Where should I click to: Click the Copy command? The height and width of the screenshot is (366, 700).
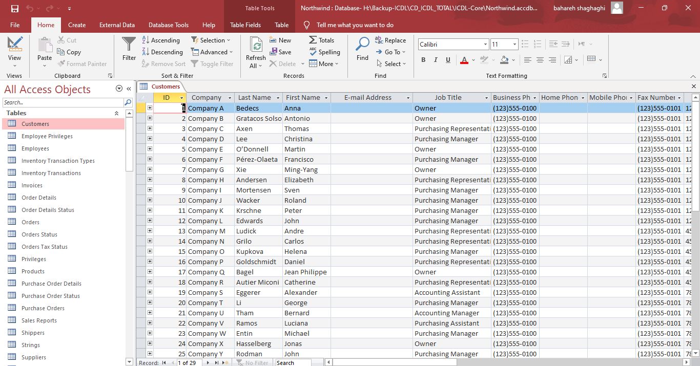[x=69, y=52]
